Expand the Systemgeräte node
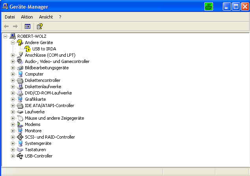250x176 pixels. pos(13,143)
